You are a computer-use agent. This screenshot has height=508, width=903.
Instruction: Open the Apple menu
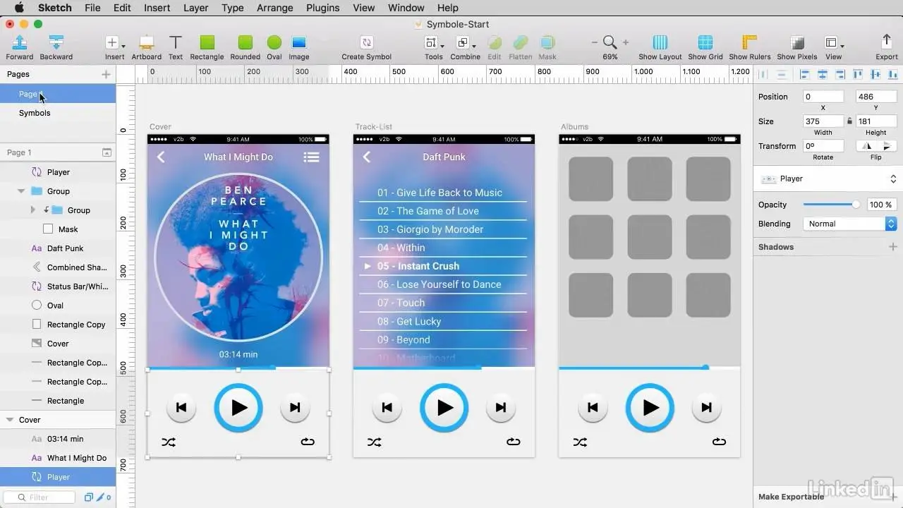19,8
